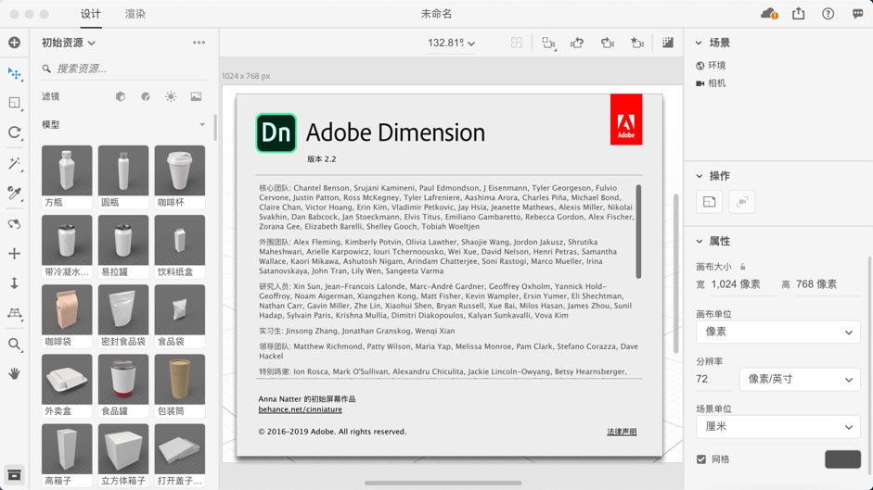Filter assets by models cube icon
Screen dimensions: 873x490
(121, 96)
